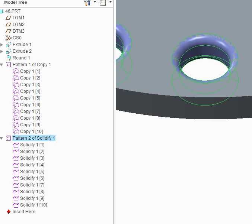Screen dimensions: 252x224
Task: Click the Copy 1 [1] surface icon
Action: tap(16, 71)
